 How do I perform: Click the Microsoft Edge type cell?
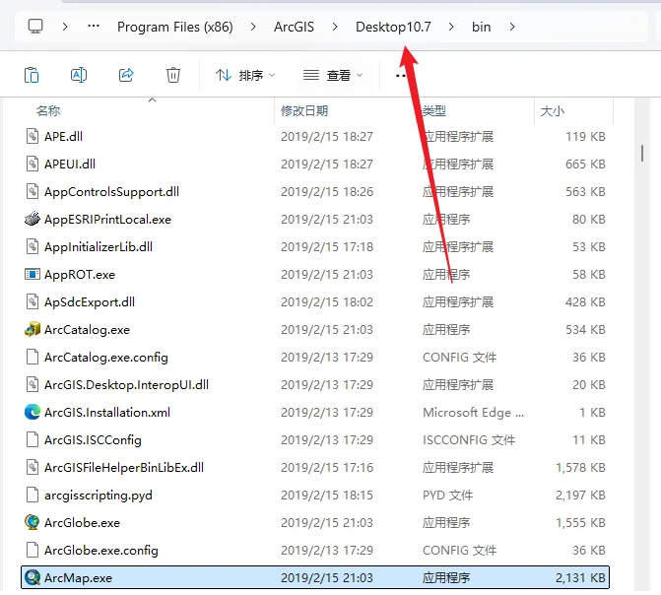(473, 413)
